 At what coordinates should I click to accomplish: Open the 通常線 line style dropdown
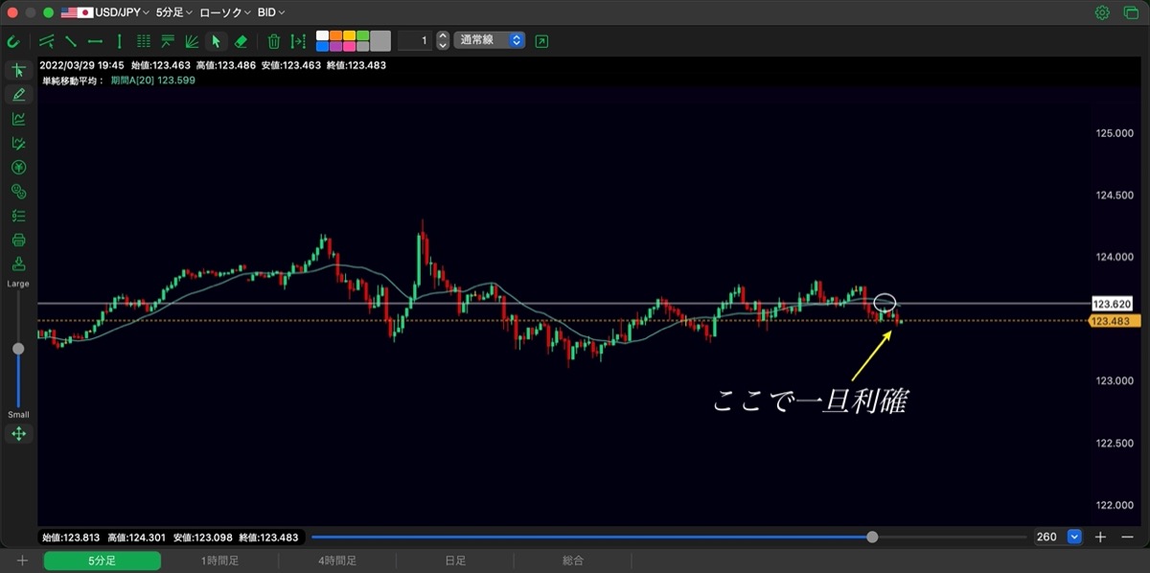(490, 40)
